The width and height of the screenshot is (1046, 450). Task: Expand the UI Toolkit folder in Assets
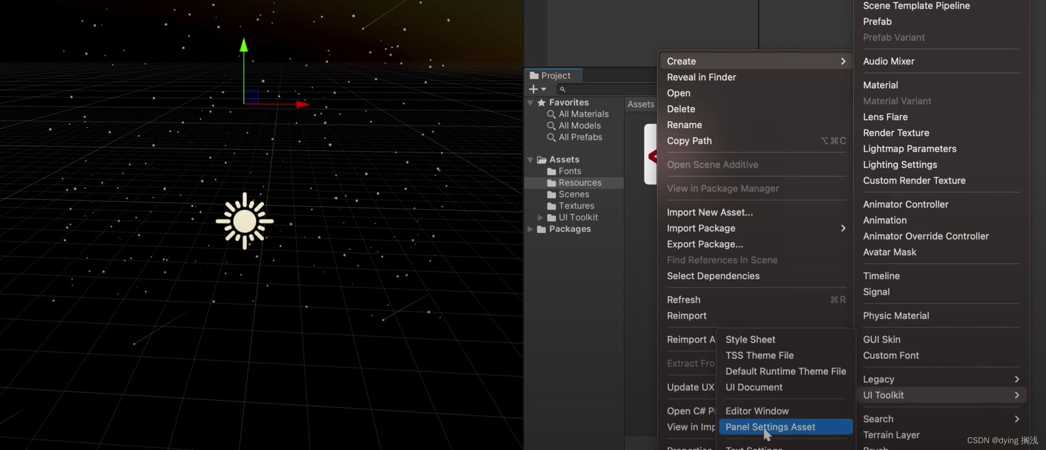pyautogui.click(x=540, y=217)
